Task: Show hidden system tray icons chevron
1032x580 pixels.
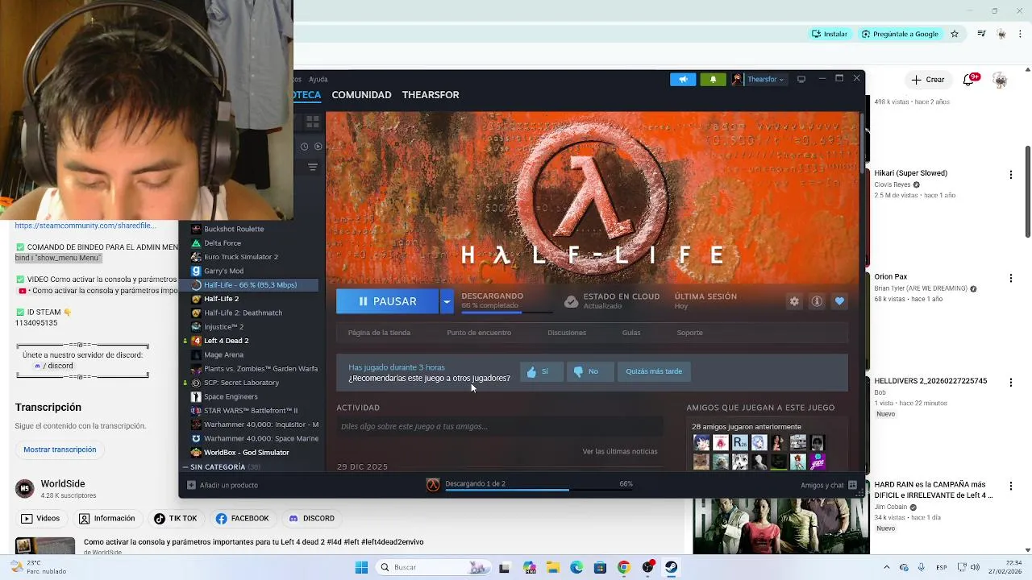Action: click(886, 567)
